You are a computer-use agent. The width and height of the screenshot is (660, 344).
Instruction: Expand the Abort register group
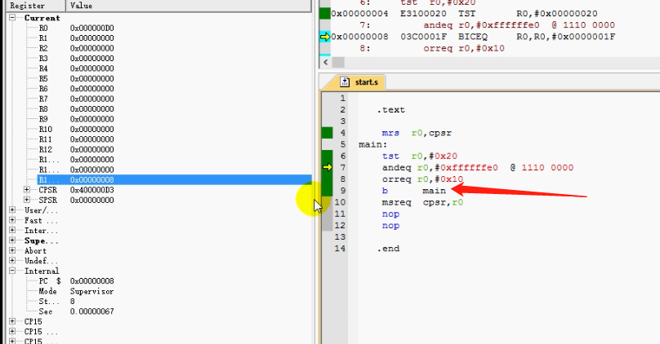pos(13,251)
